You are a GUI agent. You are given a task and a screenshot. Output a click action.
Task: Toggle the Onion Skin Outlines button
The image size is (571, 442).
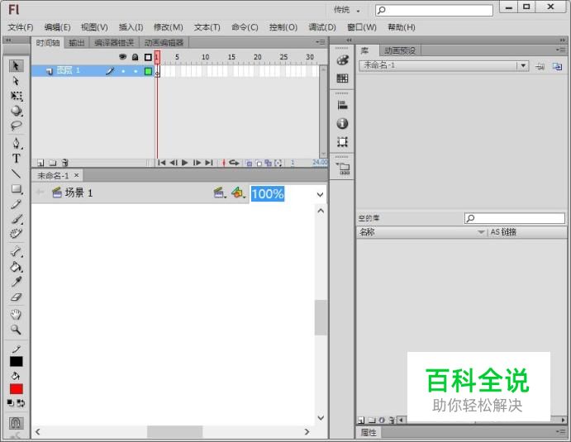coord(259,163)
